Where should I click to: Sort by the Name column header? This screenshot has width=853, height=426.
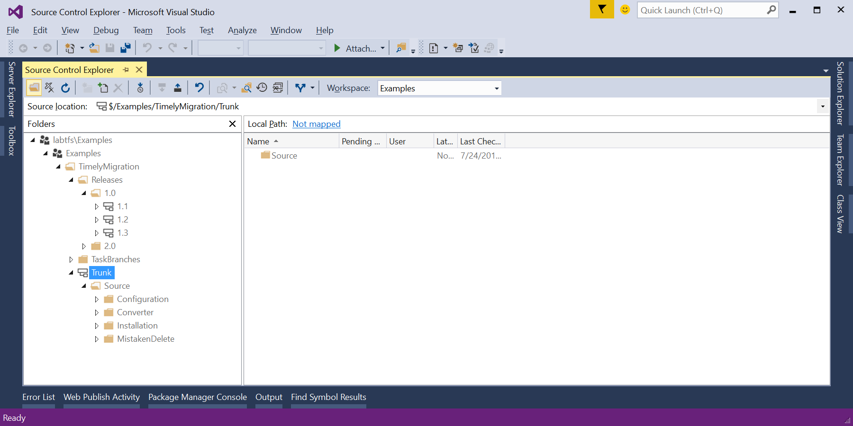pyautogui.click(x=291, y=142)
